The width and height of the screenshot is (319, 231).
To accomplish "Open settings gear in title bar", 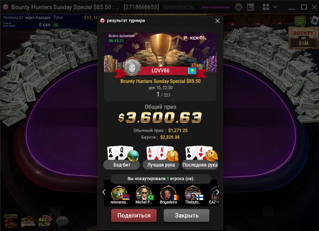I will pos(238,7).
